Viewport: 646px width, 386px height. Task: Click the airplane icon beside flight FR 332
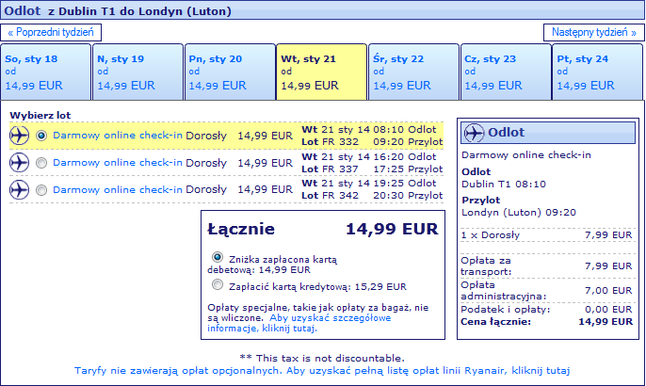click(x=20, y=136)
